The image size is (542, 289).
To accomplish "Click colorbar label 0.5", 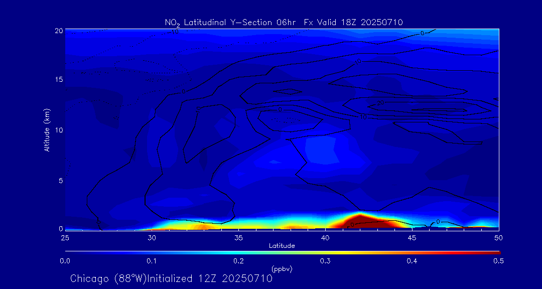I will 498,261.
